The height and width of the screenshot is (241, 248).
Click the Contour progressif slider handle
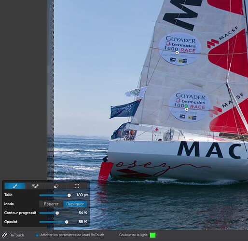tap(57, 213)
